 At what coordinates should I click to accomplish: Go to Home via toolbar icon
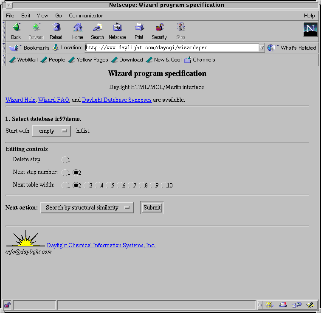[78, 28]
